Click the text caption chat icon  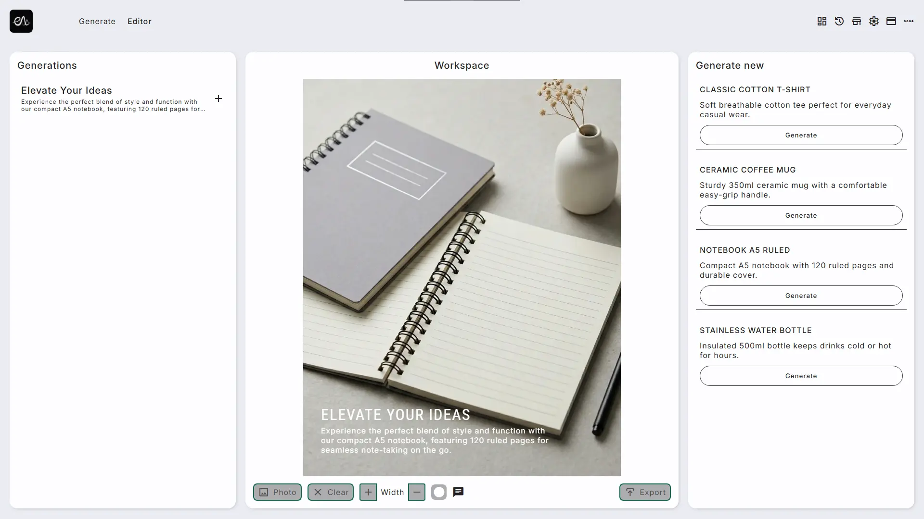tap(459, 492)
